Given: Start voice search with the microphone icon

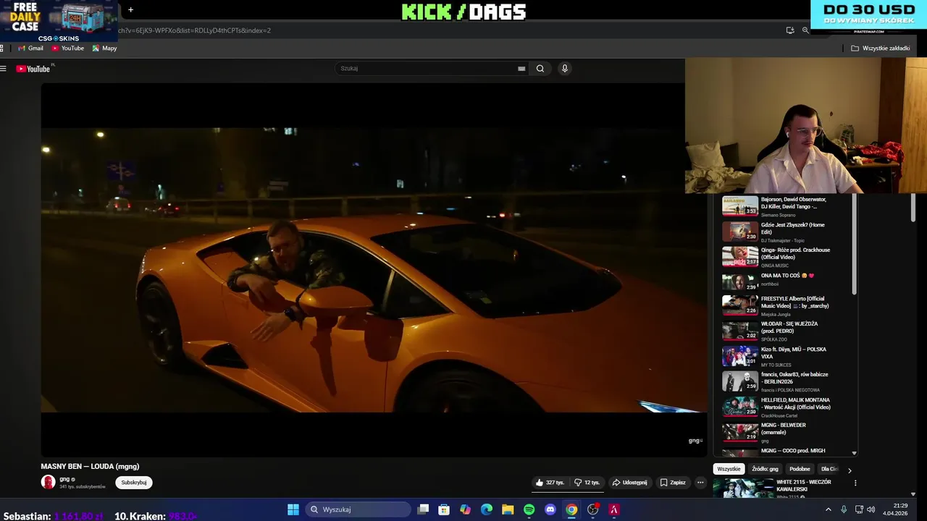Looking at the screenshot, I should point(565,69).
